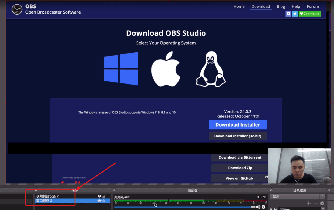Viewport: 334px width, 210px height.
Task: Select the Windows logo operating system icon
Action: pyautogui.click(x=121, y=69)
